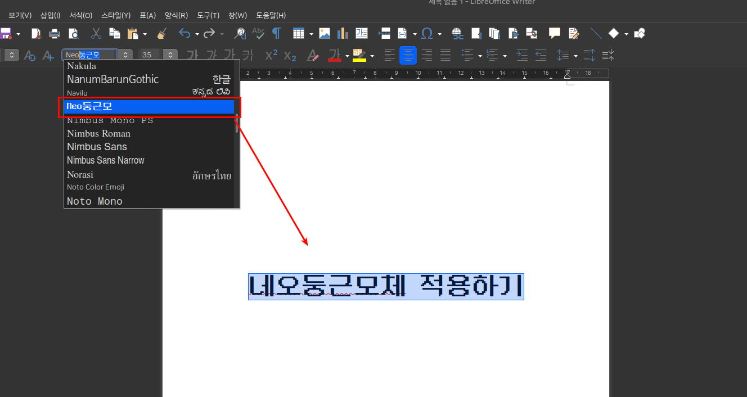
Task: Click the Cut scissors icon
Action: pos(96,34)
